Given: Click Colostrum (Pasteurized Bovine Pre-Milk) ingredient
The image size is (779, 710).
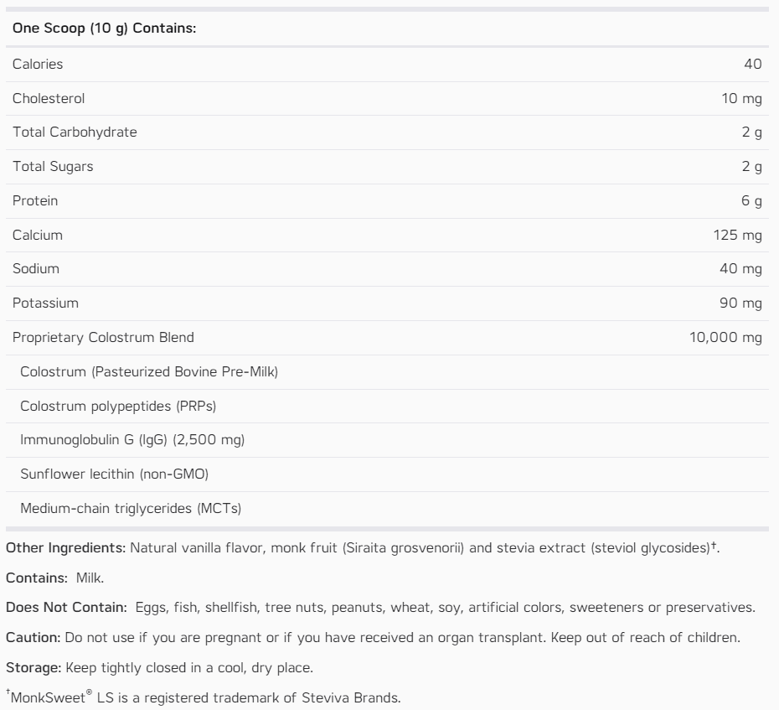Looking at the screenshot, I should 149,372.
